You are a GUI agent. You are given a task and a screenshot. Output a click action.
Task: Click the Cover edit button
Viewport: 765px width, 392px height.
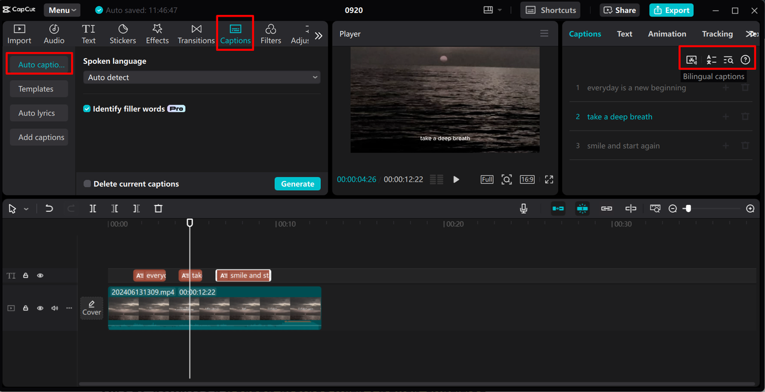pyautogui.click(x=91, y=308)
